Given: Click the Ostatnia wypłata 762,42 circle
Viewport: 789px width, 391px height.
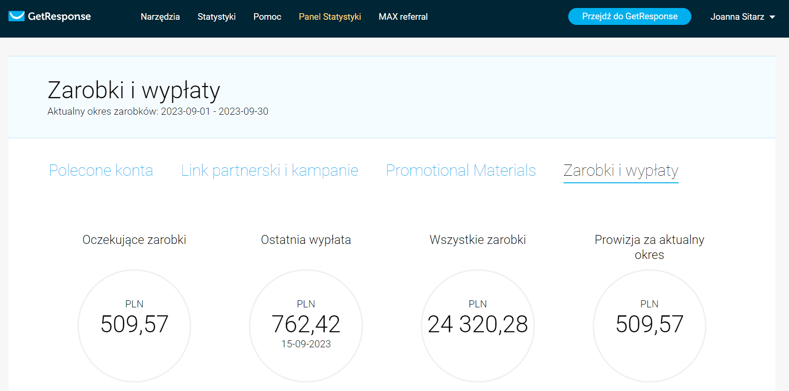Looking at the screenshot, I should (306, 326).
